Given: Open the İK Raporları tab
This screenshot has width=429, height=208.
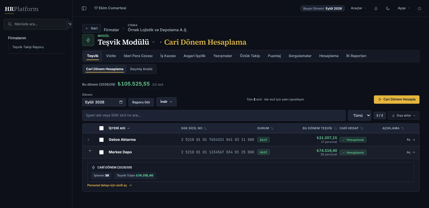Looking at the screenshot, I should point(356,56).
